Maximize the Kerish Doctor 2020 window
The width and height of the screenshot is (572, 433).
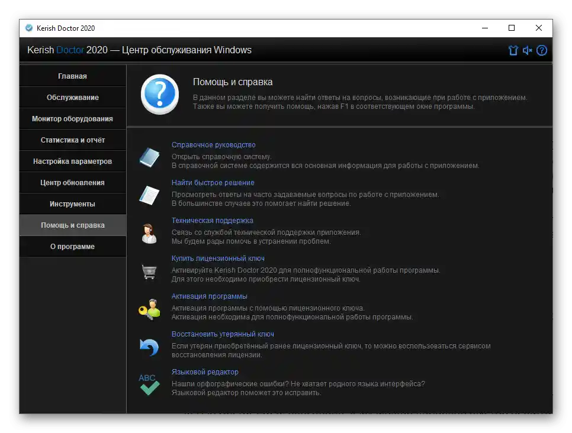click(512, 28)
